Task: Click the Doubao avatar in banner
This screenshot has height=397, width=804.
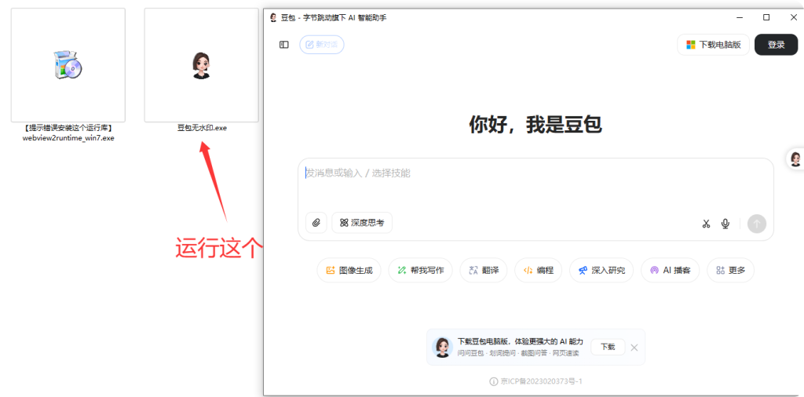Action: pos(442,347)
